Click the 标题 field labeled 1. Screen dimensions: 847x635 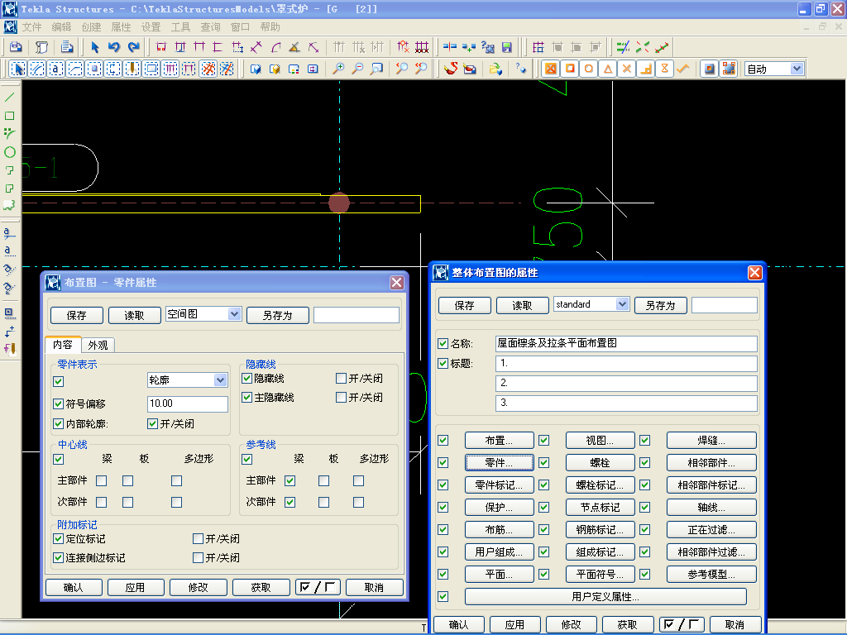point(626,364)
